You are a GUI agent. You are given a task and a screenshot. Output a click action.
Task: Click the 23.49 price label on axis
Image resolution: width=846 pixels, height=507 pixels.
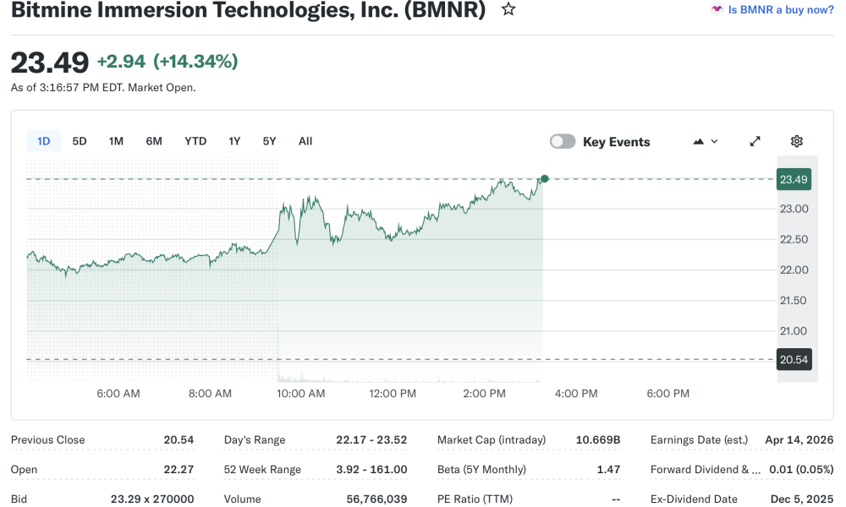794,179
